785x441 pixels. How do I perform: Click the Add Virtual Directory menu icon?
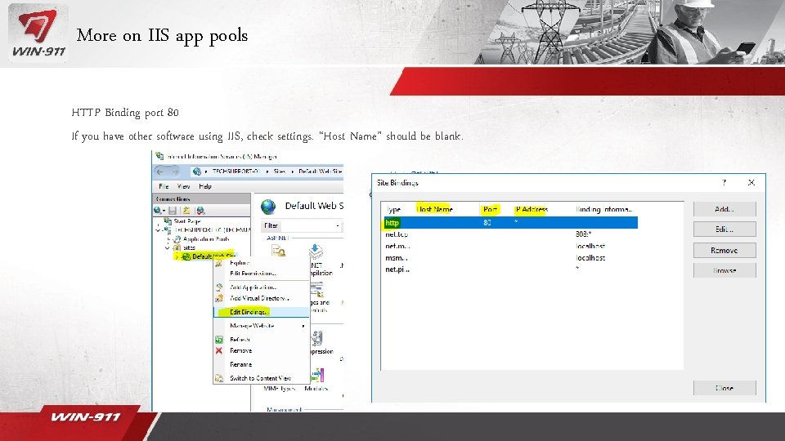(x=219, y=299)
